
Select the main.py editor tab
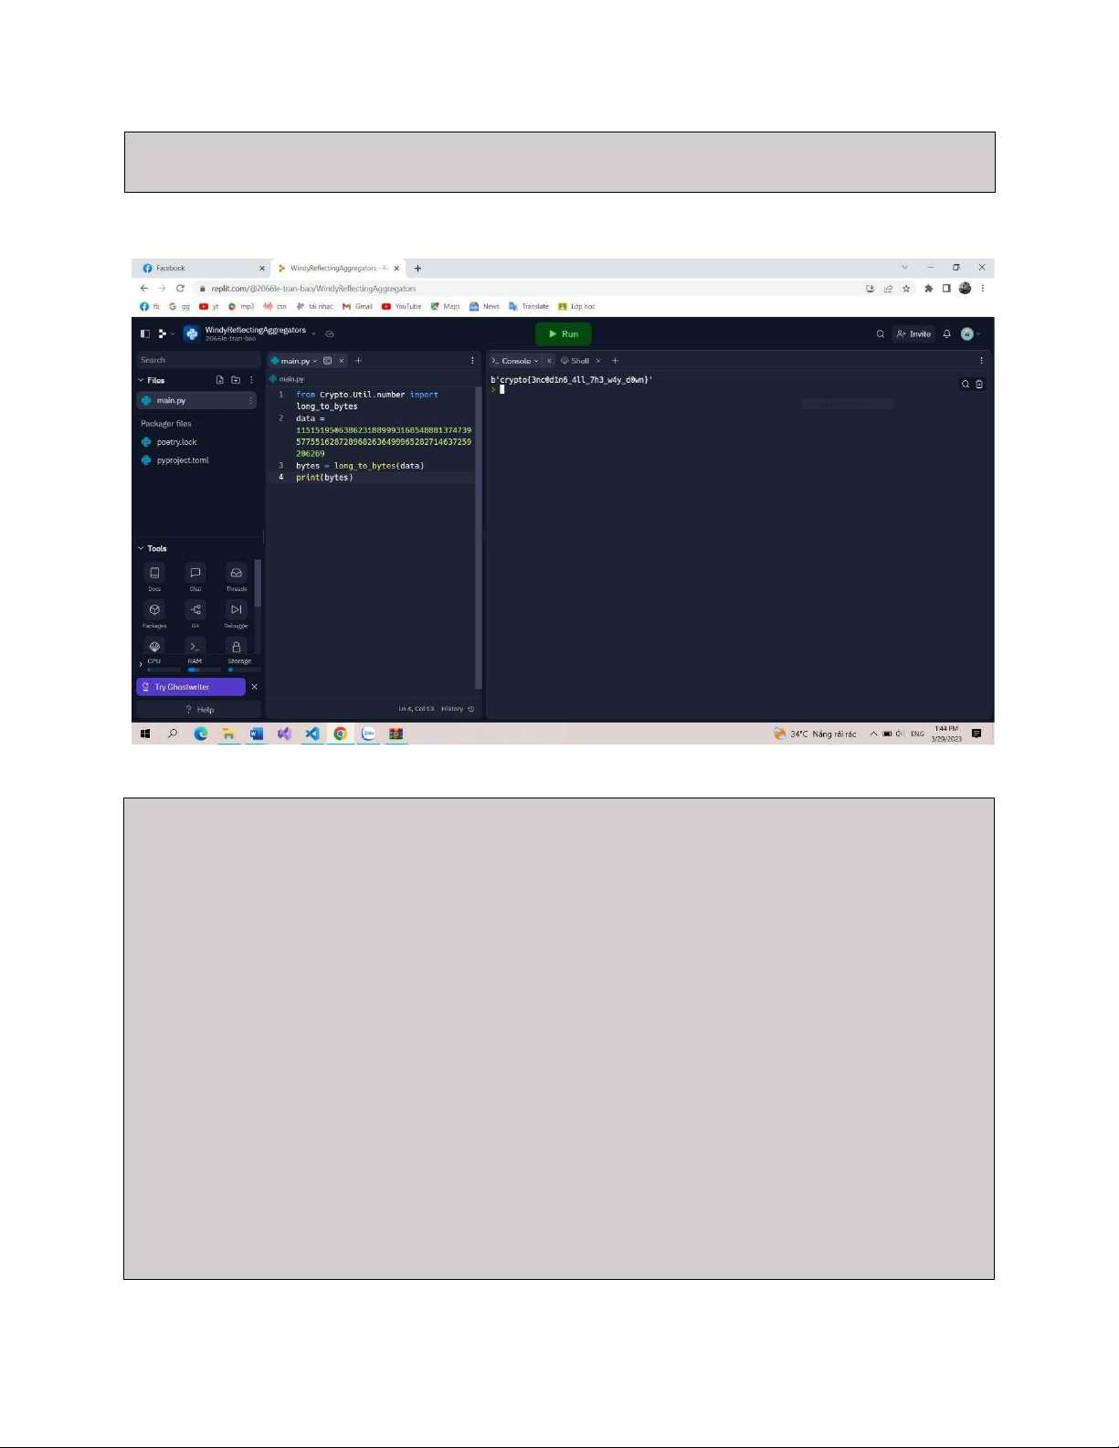[x=294, y=361]
